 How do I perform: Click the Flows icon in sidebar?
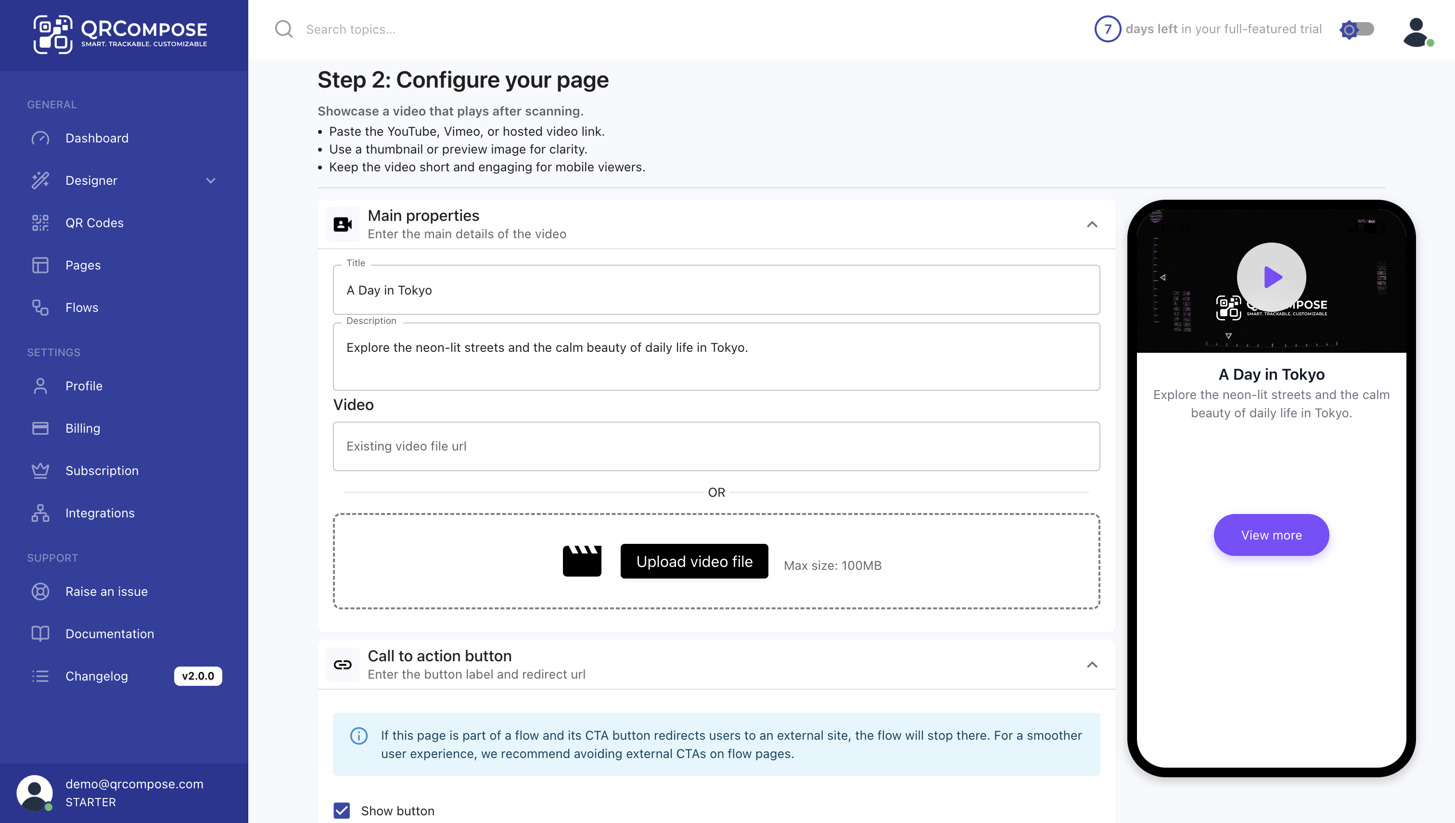pyautogui.click(x=40, y=308)
